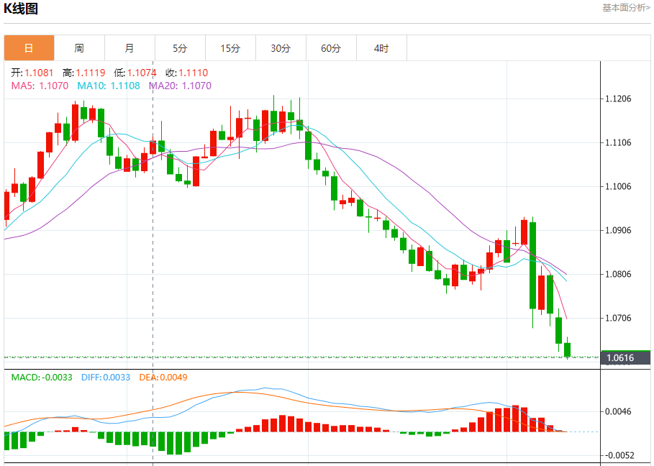
Task: Switch to the 月 monthly tab
Action: pos(130,48)
